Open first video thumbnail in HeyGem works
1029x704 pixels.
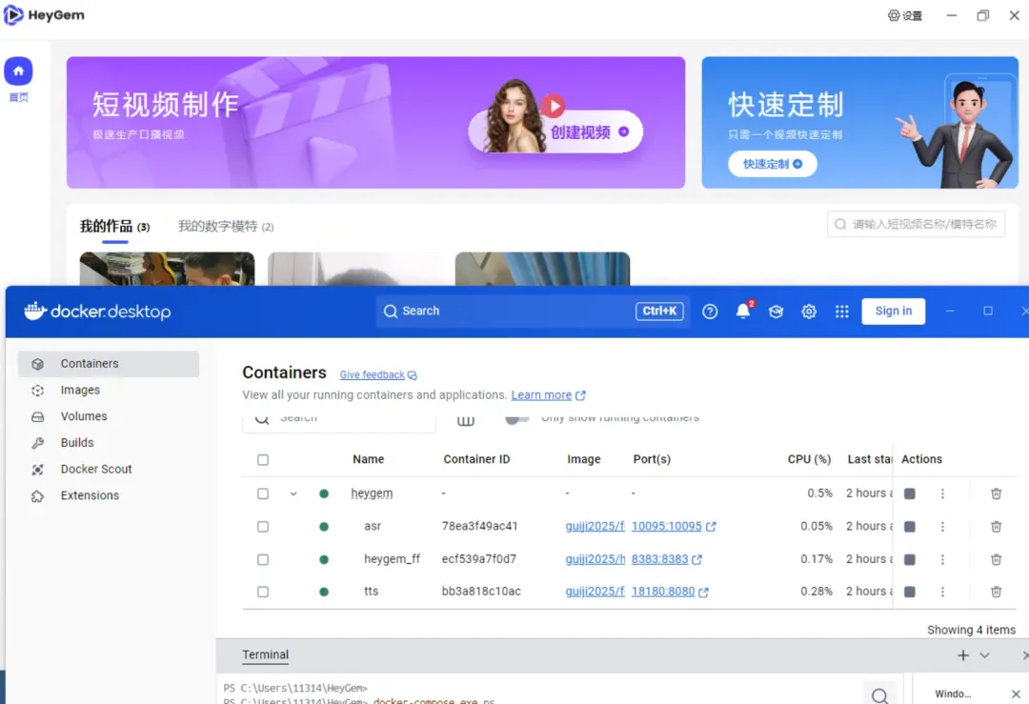click(x=167, y=269)
